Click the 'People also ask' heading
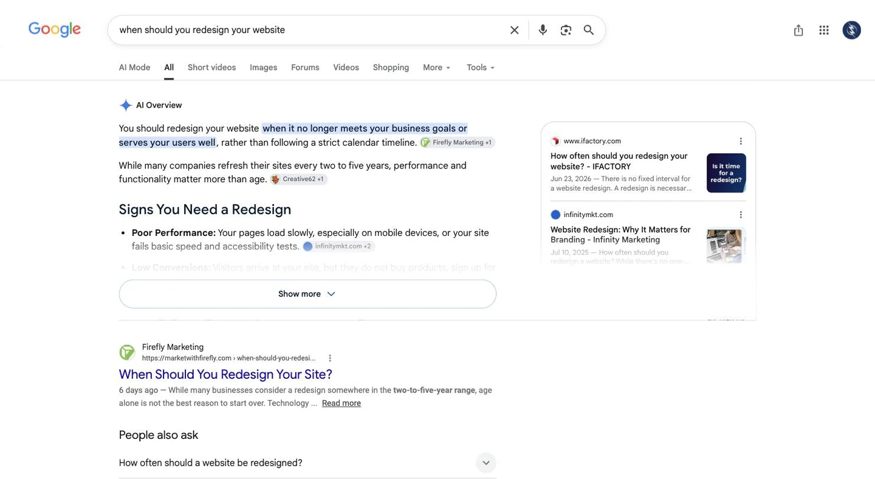The height and width of the screenshot is (479, 875). tap(159, 435)
